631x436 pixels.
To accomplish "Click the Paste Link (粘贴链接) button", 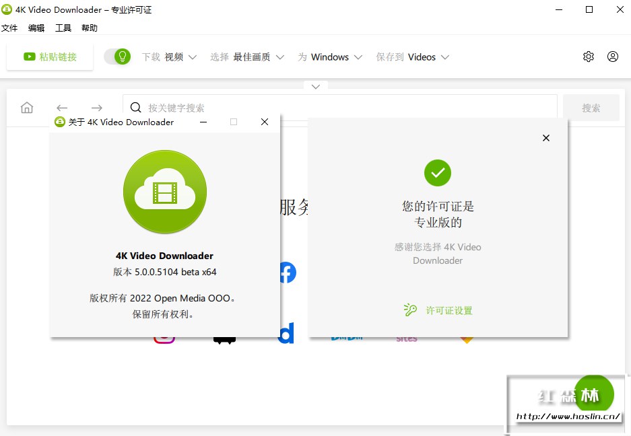I will [50, 57].
